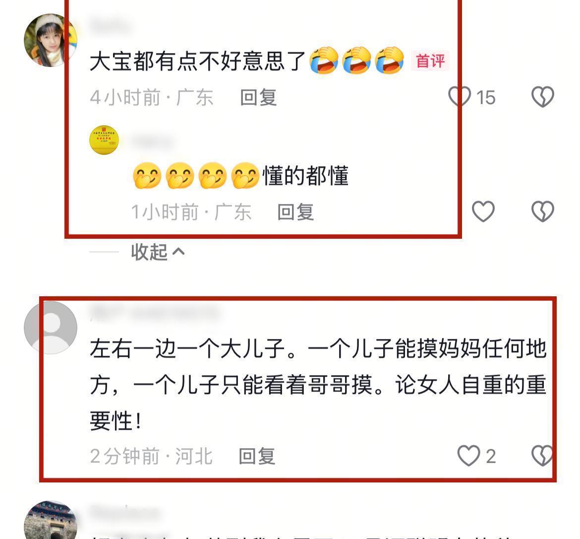Open the building photo avatar at bottom
This screenshot has width=580, height=539.
click(x=50, y=520)
